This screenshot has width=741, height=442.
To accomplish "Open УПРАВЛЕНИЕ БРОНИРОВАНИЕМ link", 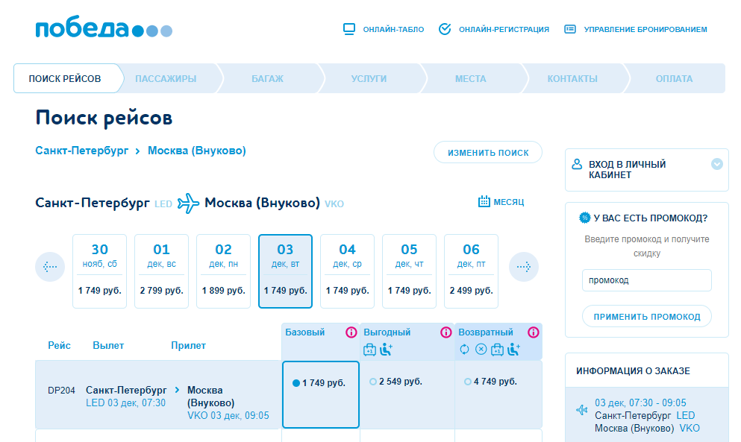I will click(645, 29).
